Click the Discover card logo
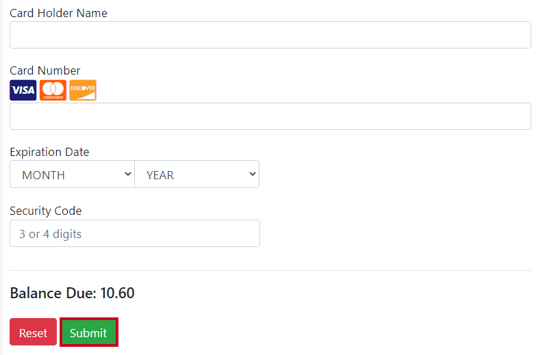 pyautogui.click(x=83, y=90)
